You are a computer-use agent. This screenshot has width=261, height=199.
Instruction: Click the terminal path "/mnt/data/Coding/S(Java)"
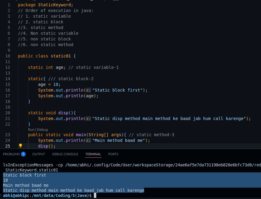coord(60,195)
